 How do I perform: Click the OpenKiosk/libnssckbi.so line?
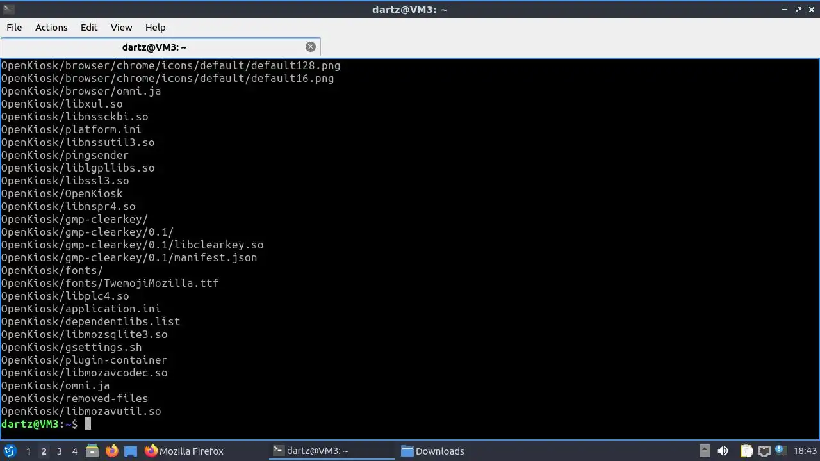pos(74,117)
